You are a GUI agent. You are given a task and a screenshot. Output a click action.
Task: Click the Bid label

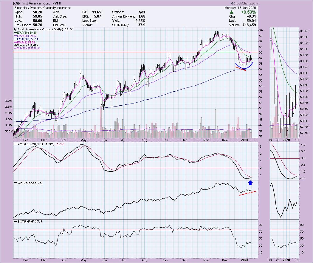coord(56,21)
